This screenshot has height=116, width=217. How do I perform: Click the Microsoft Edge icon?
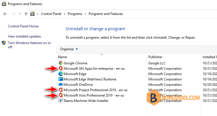pos(61,74)
